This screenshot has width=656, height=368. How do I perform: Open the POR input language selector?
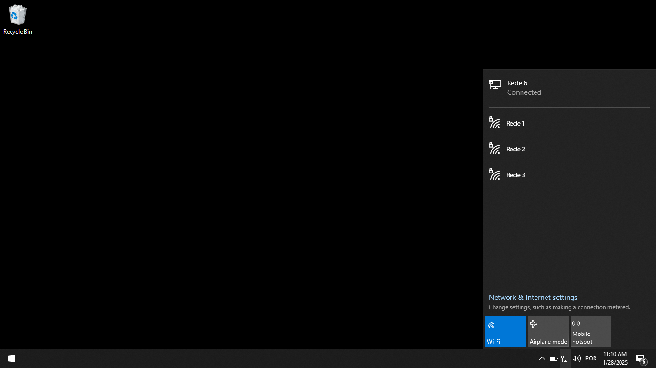[x=591, y=358]
